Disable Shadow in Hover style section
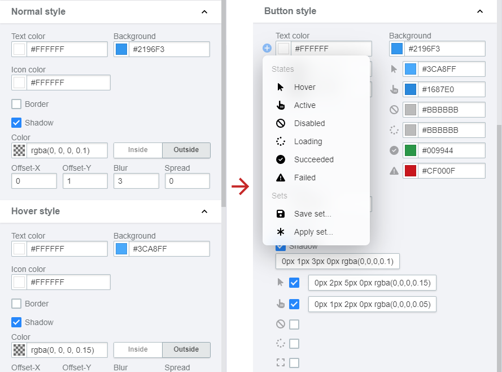The height and width of the screenshot is (372, 502). coord(16,322)
